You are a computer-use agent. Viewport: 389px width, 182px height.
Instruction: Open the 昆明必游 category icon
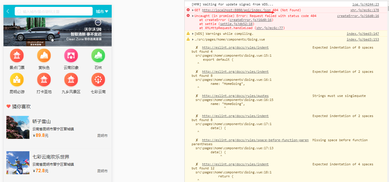tap(17, 80)
